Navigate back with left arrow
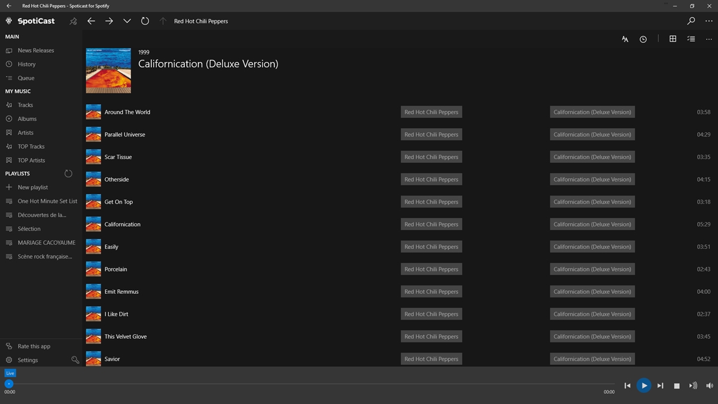718x404 pixels. (x=91, y=21)
